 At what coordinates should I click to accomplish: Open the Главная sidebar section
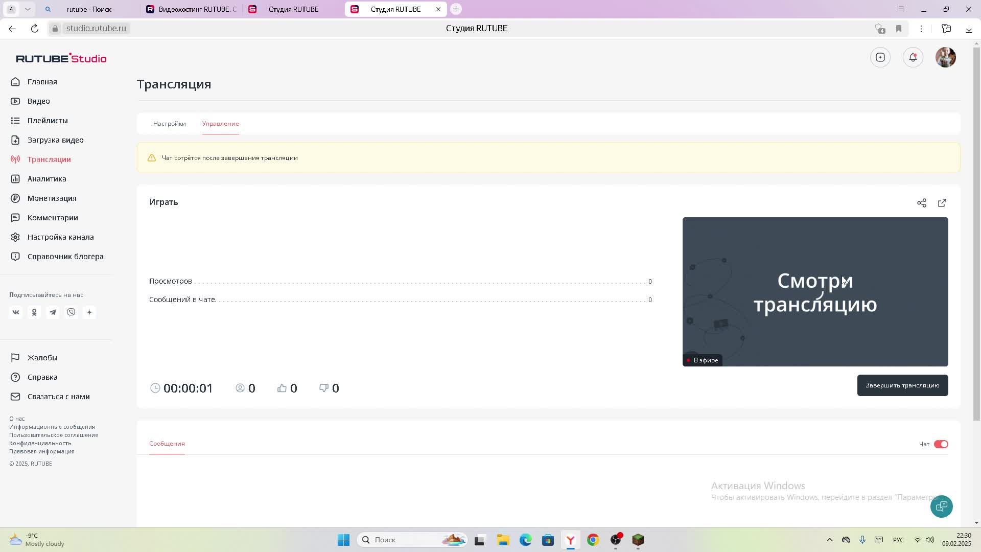point(42,82)
